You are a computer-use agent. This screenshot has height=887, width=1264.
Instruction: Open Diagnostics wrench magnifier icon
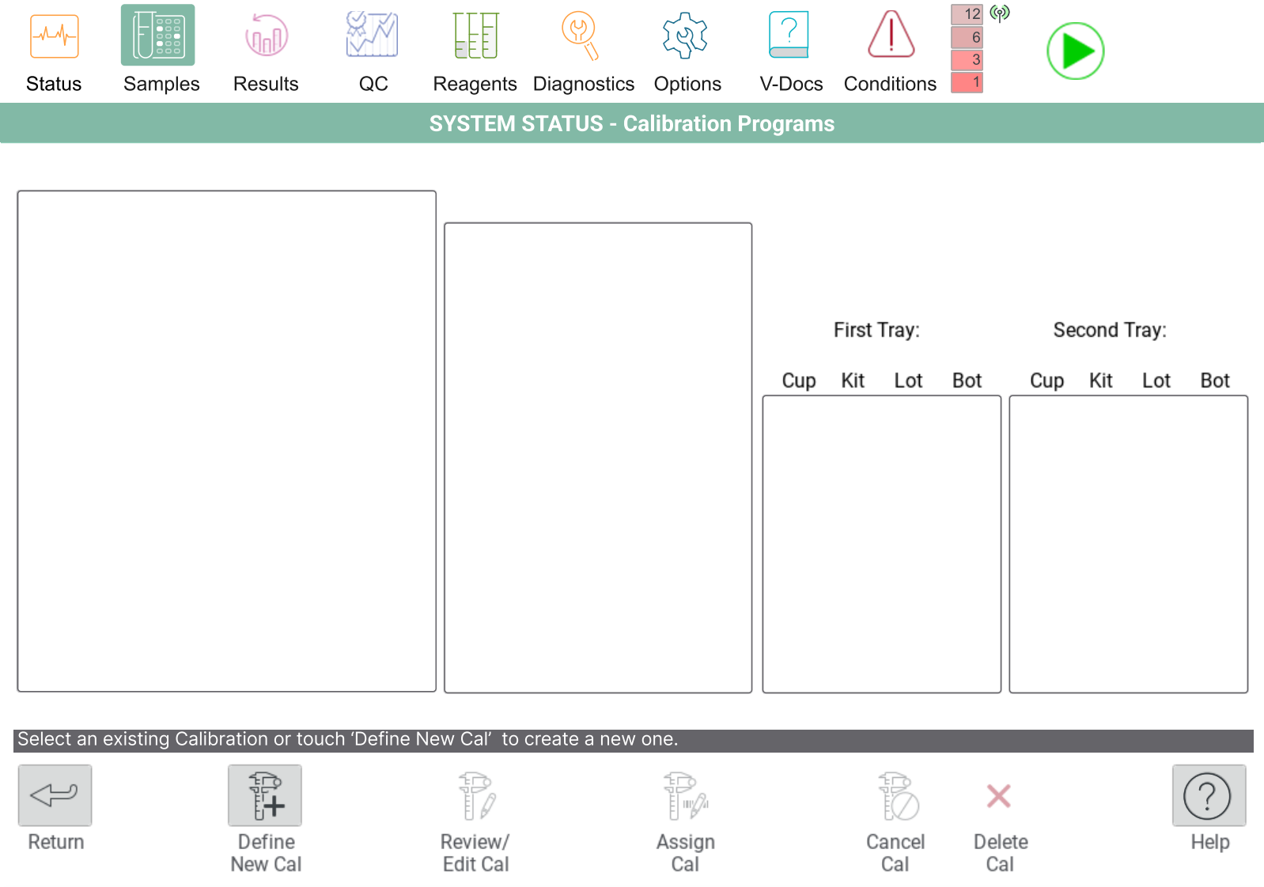click(581, 36)
